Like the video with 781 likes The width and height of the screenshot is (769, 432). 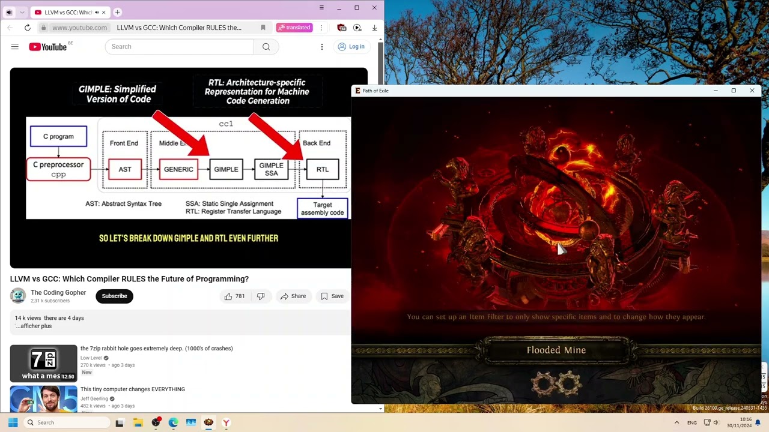tap(234, 296)
